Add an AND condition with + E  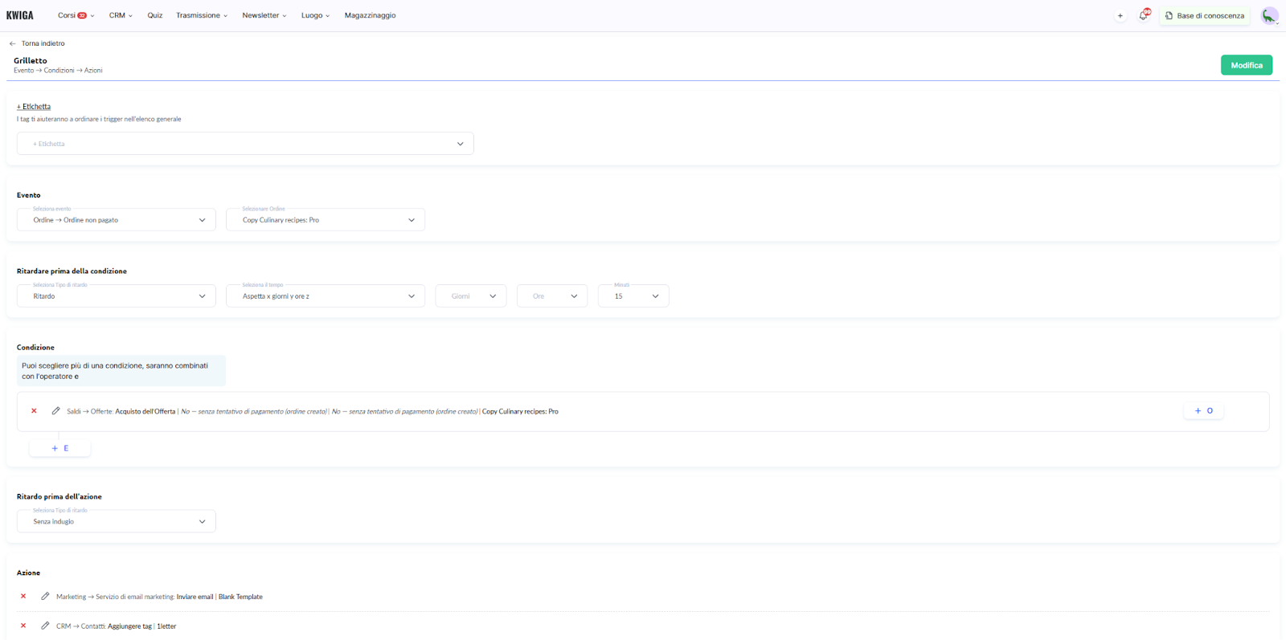click(x=60, y=448)
